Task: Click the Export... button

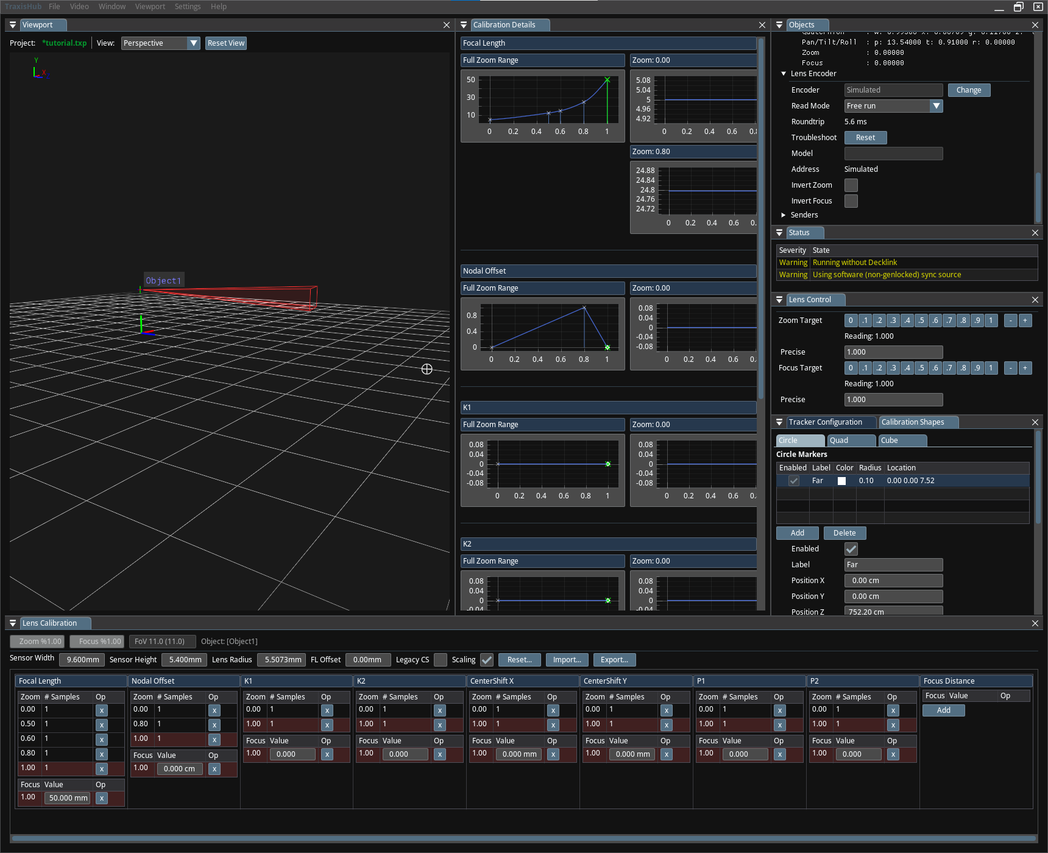Action: point(614,660)
